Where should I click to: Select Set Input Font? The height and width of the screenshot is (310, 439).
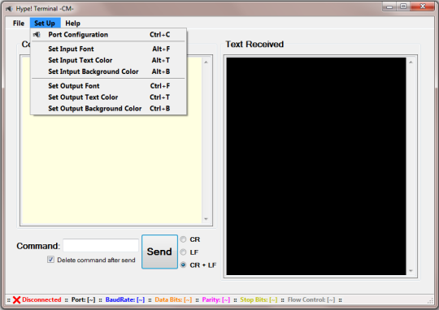108,49
